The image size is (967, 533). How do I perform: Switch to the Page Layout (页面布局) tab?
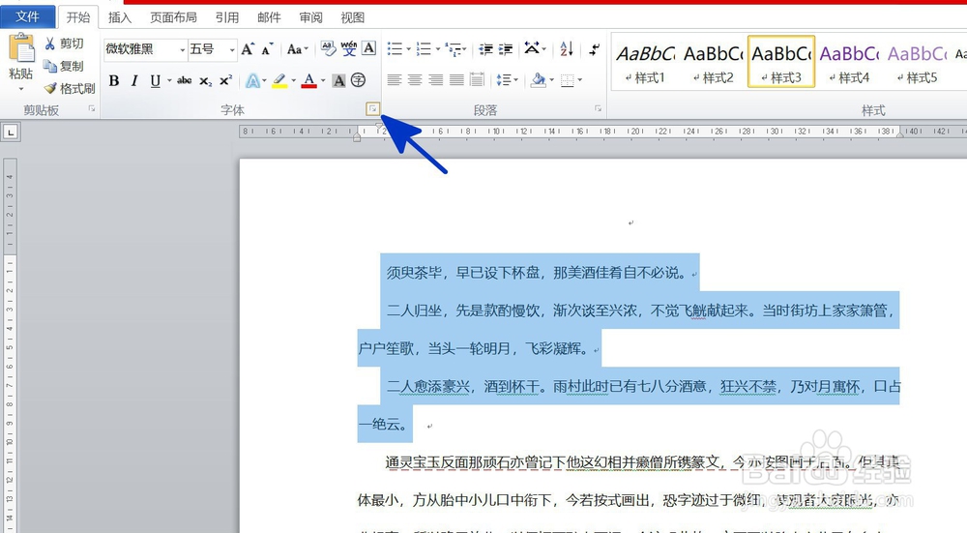tap(173, 17)
